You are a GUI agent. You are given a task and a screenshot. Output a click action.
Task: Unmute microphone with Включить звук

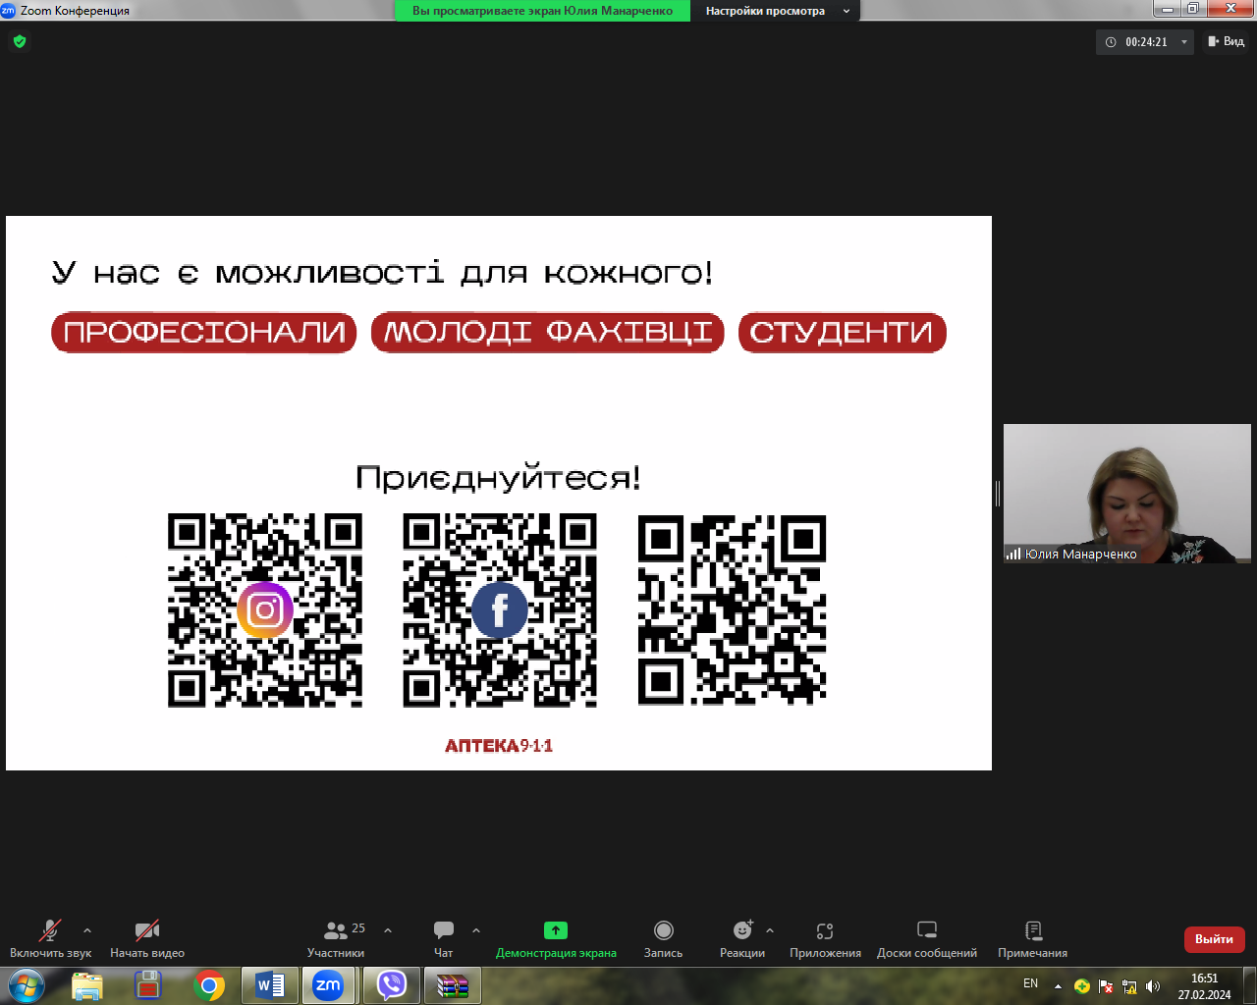tap(50, 938)
